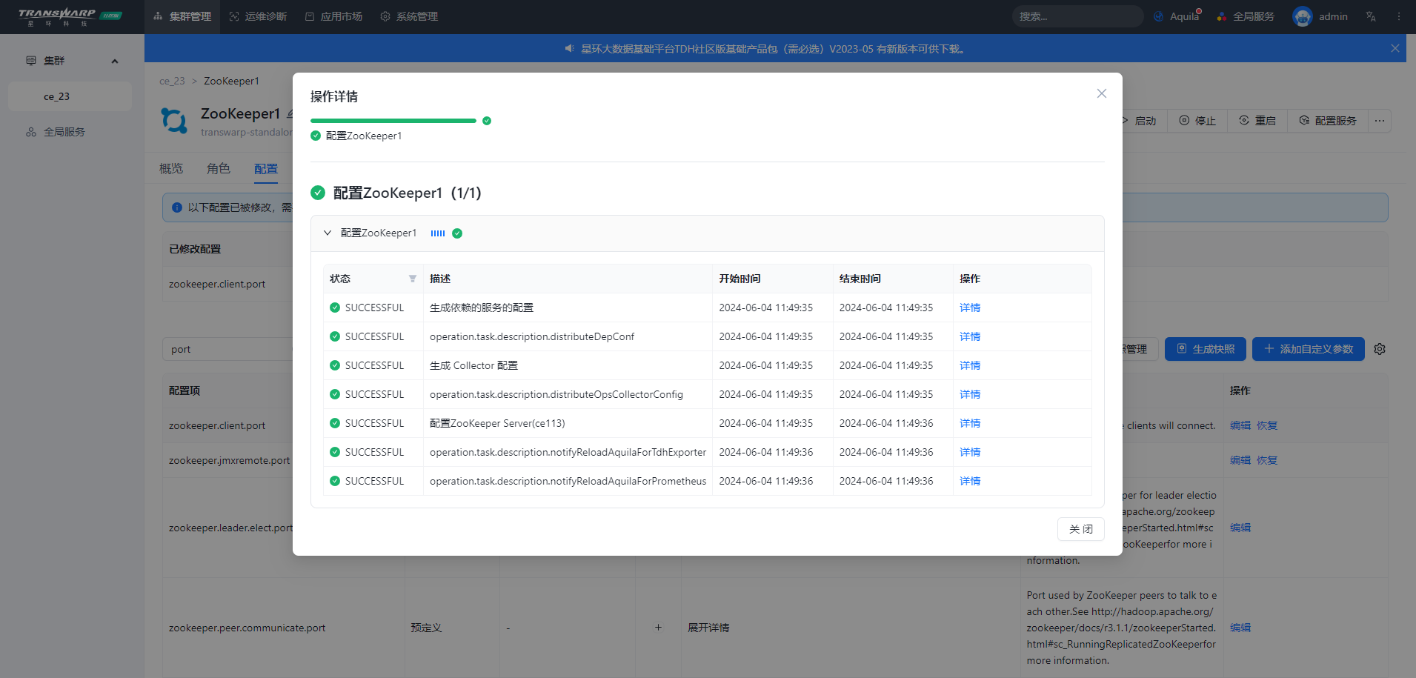Open the 系统管理 top menu
This screenshot has height=678, width=1416.
[x=409, y=16]
